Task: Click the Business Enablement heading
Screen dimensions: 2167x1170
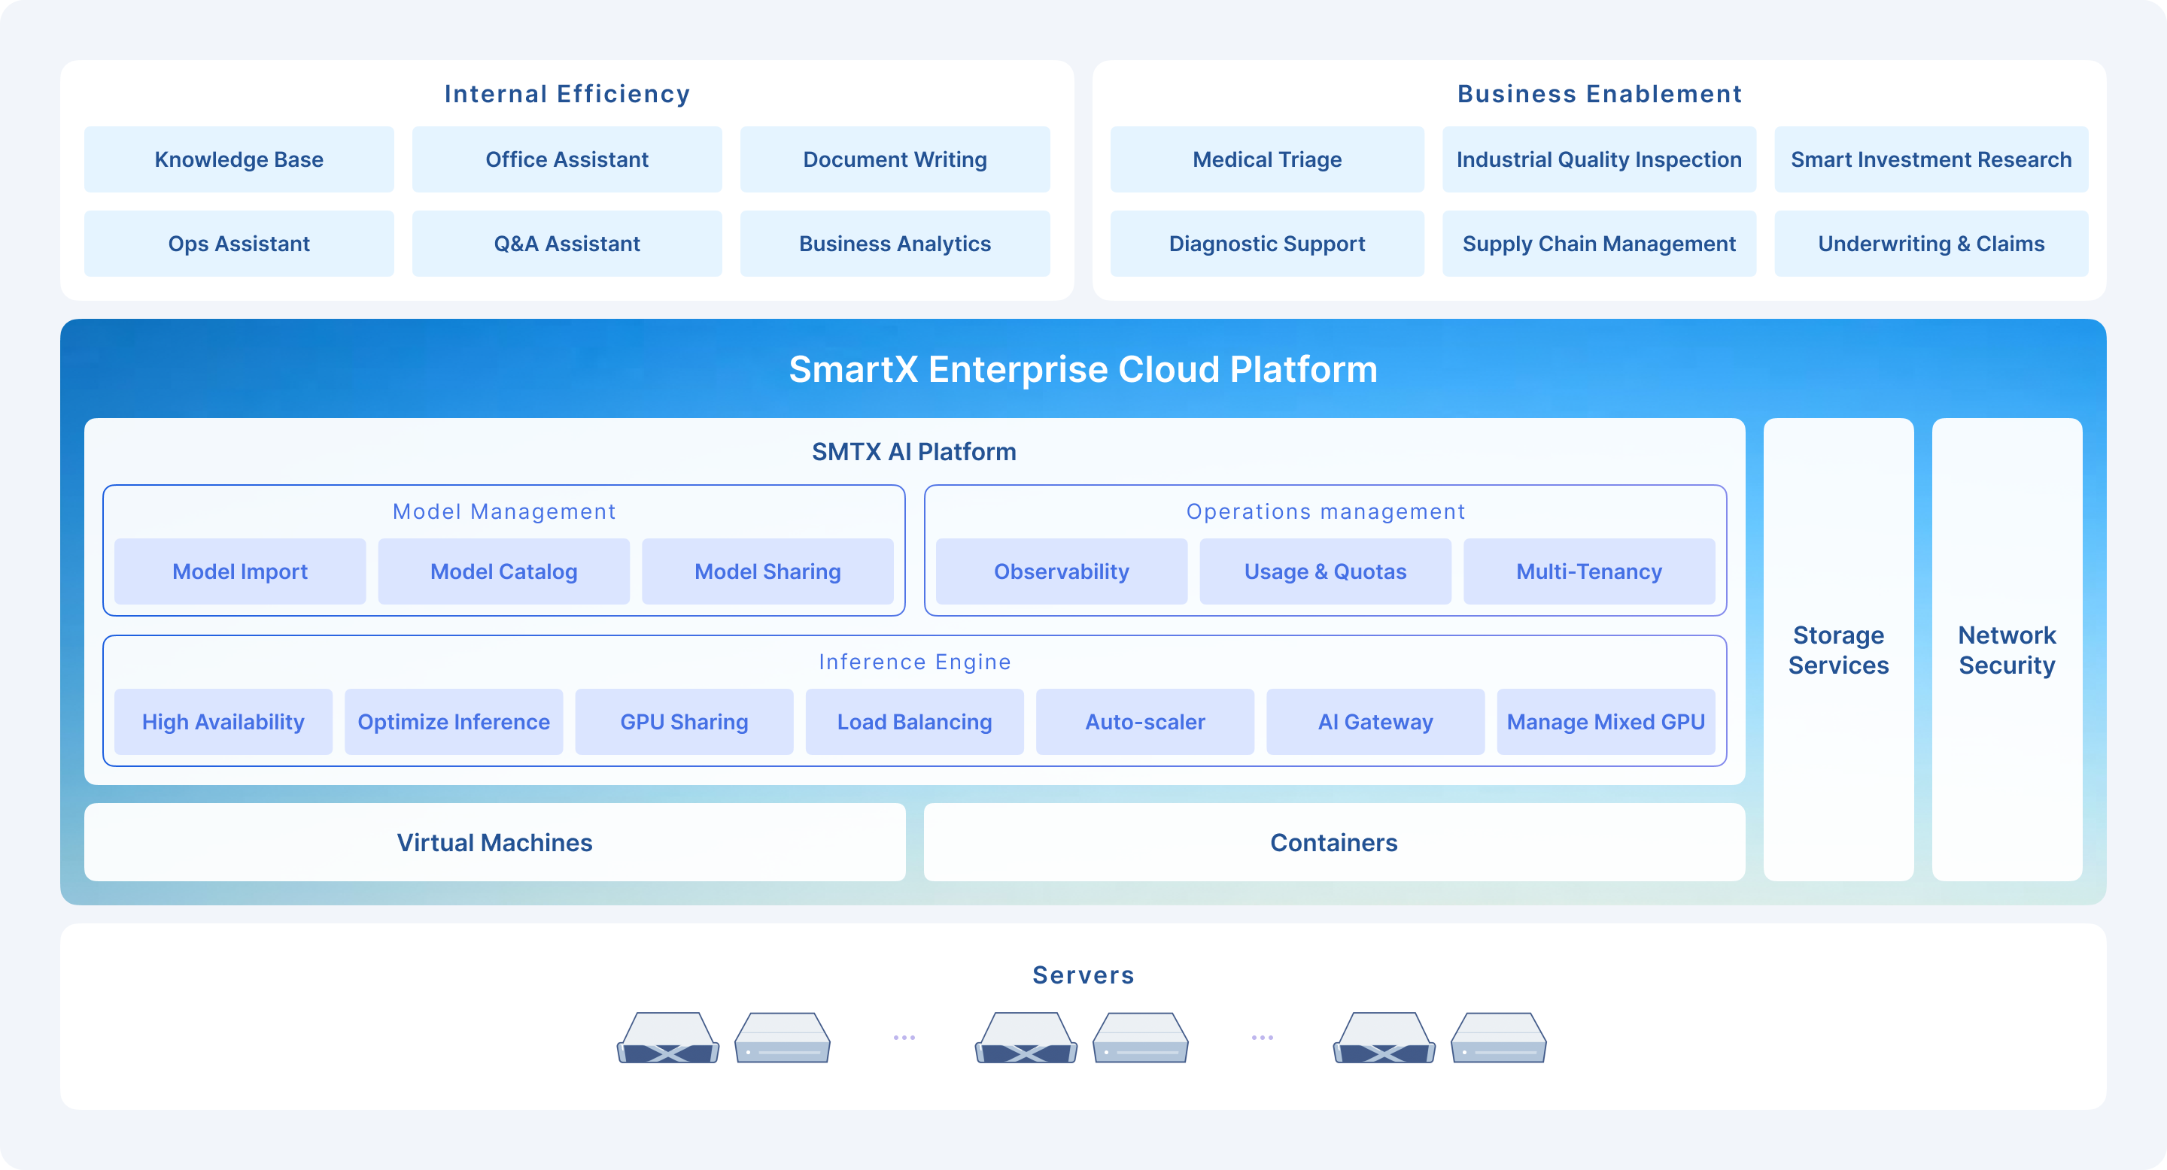Action: (1599, 94)
